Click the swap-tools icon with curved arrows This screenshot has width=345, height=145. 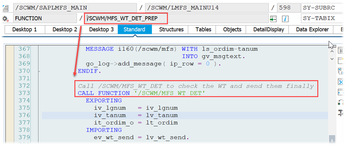pyautogui.click(x=341, y=71)
